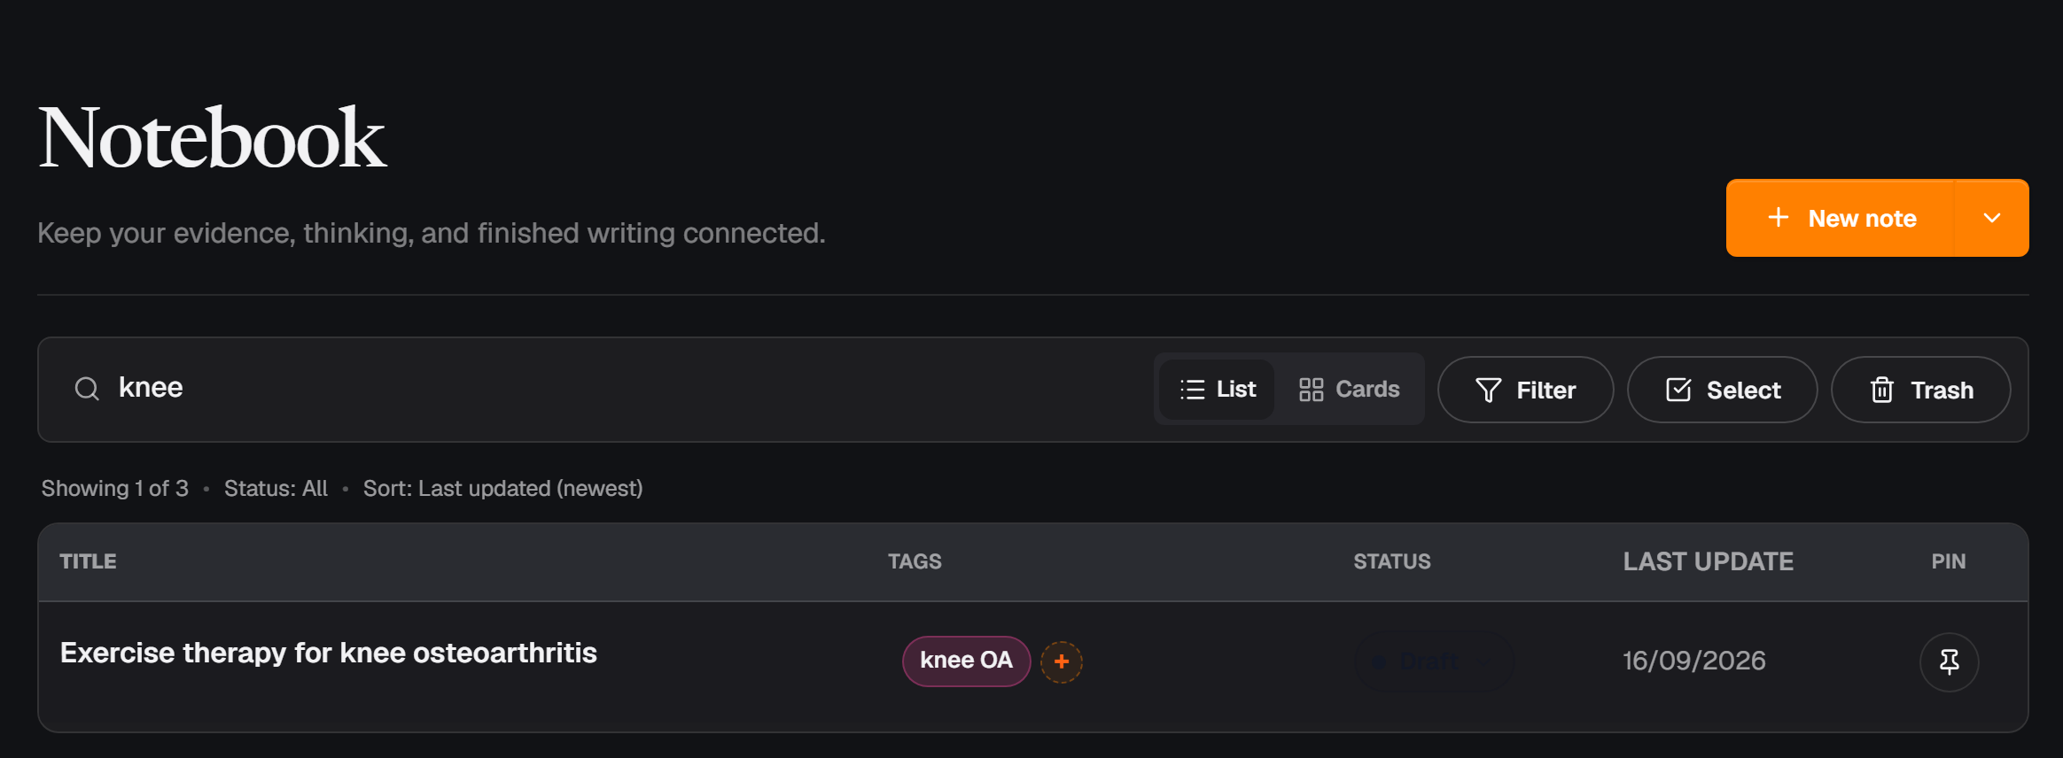
Task: Click the STATUS column header
Action: click(x=1391, y=561)
